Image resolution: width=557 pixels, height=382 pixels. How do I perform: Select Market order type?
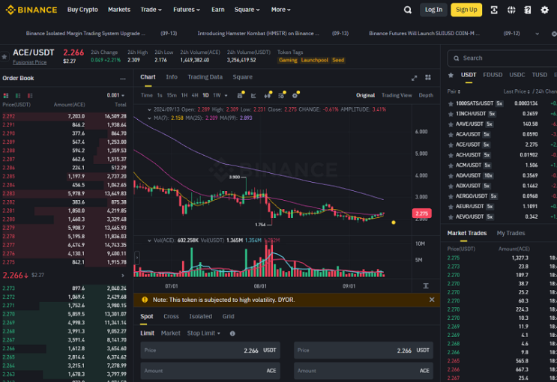pos(170,333)
